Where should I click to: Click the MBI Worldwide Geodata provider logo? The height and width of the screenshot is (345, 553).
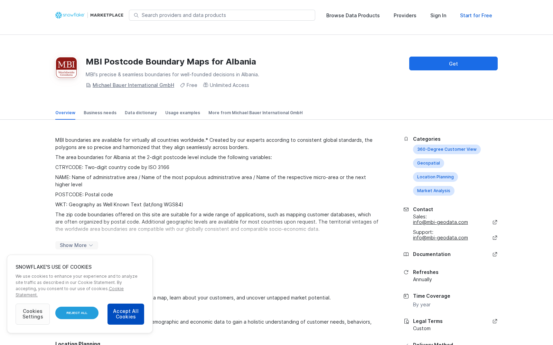66,68
